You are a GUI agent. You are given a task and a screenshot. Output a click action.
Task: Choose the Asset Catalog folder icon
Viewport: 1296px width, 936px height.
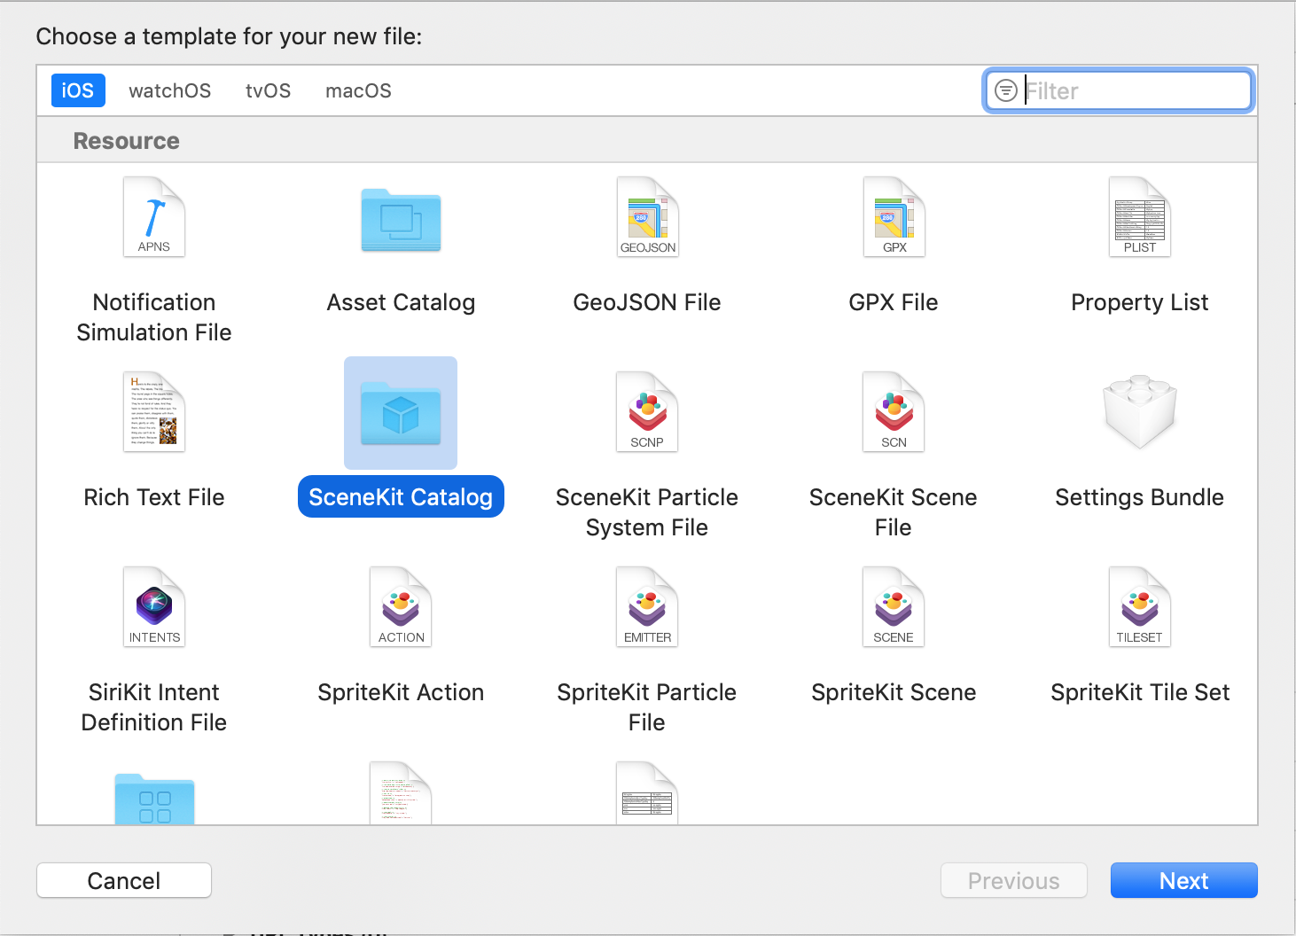pos(401,220)
